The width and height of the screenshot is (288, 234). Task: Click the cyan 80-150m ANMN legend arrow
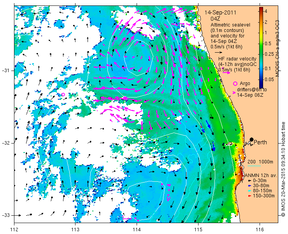[249, 191]
